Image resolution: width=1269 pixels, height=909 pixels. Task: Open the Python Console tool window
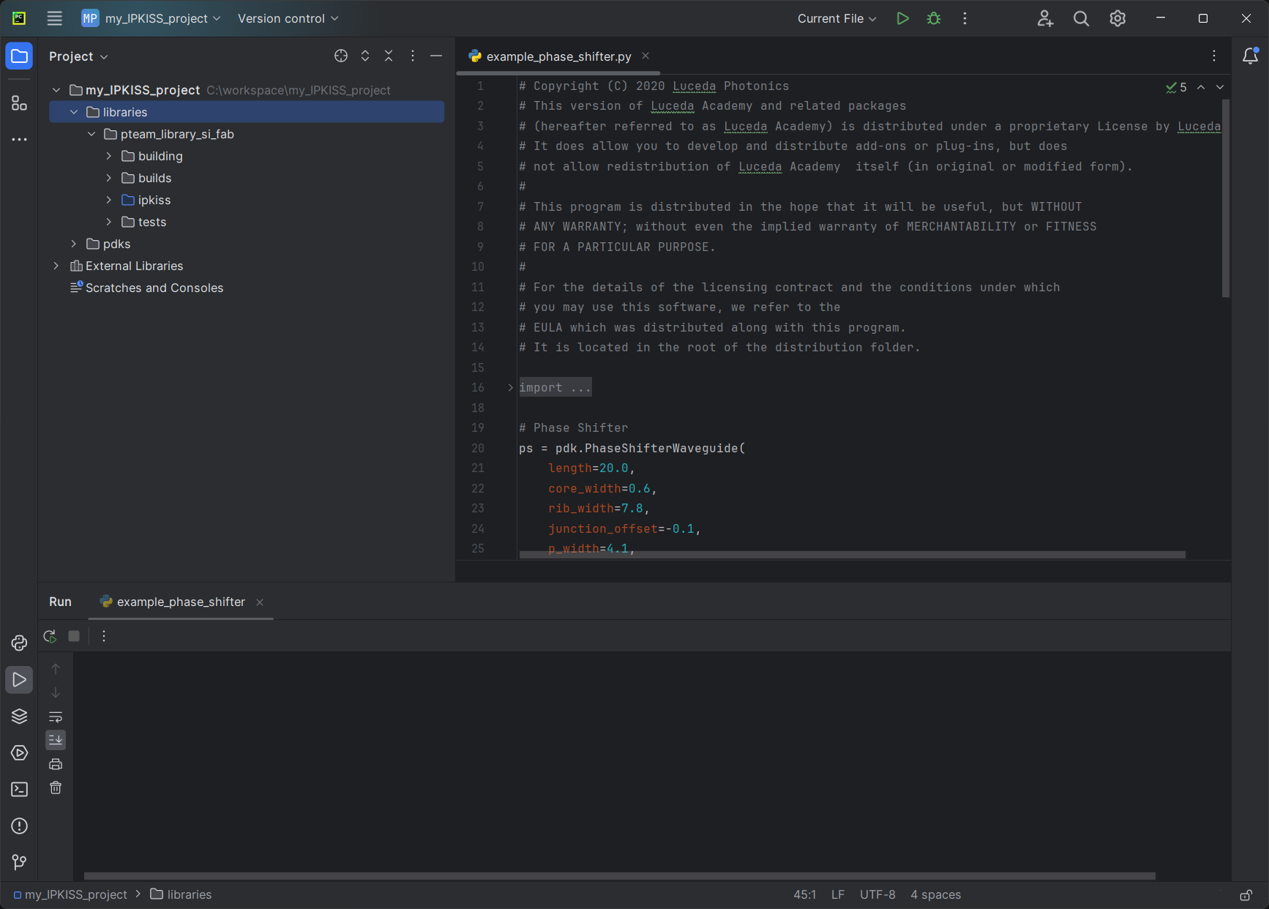point(19,643)
